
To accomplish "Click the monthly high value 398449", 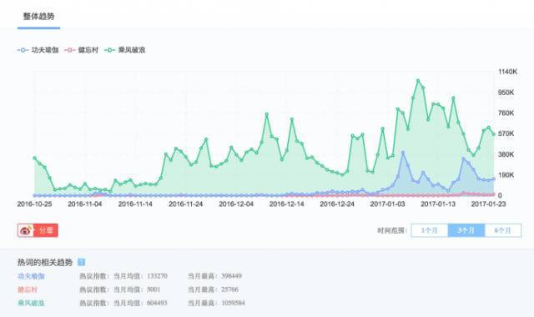I will tap(232, 276).
